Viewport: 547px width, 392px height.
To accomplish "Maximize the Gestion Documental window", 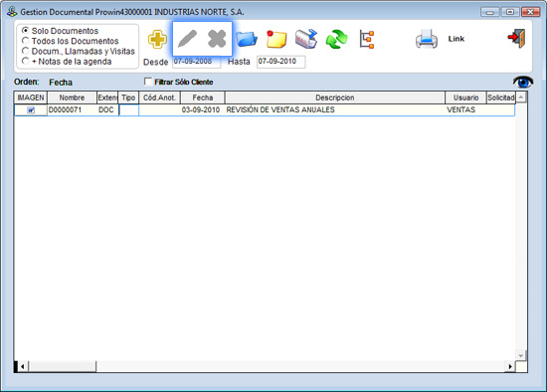I will click(x=510, y=12).
